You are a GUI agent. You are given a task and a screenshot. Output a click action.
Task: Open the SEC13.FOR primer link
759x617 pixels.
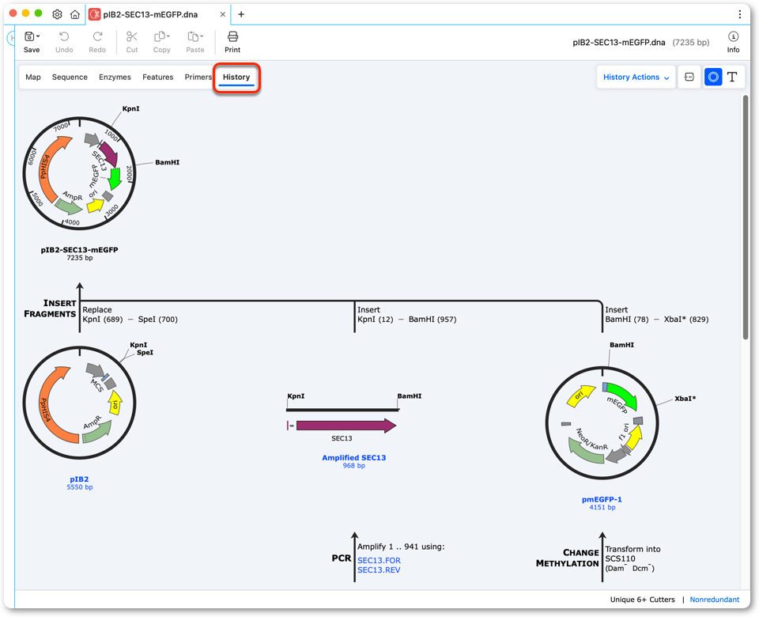coord(379,560)
